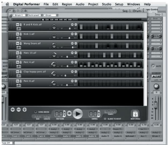The width and height of the screenshot is (168, 145).
Task: Open the iDrum-1 track selector dropdown
Action: (20, 15)
